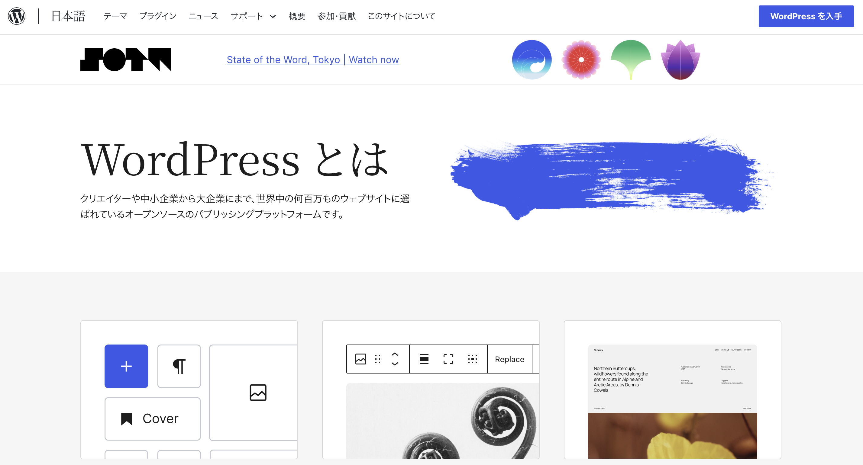This screenshot has height=465, width=863.
Task: Select the purple lotus flower icon
Action: [x=680, y=59]
